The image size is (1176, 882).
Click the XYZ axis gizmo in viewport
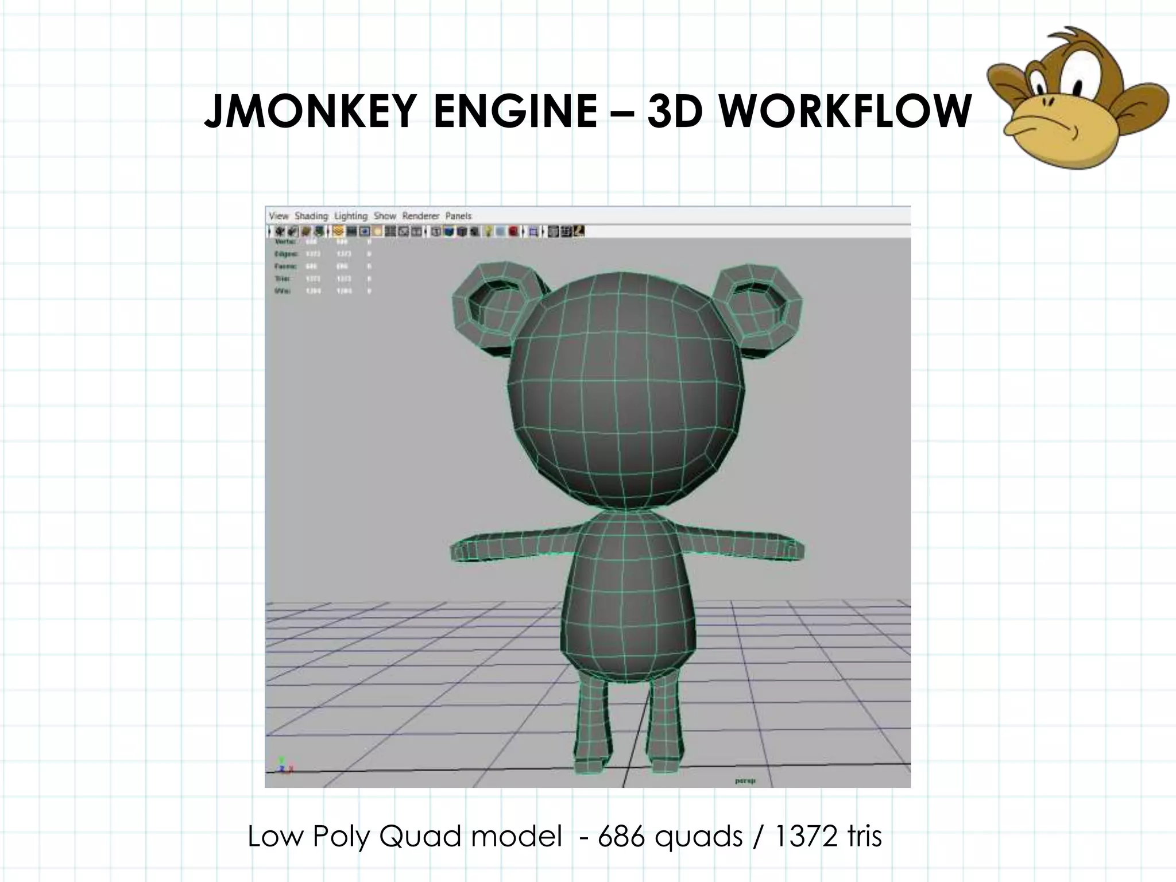[x=284, y=765]
